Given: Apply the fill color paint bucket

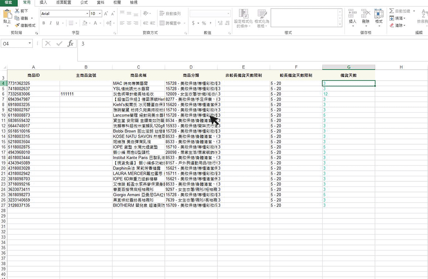Looking at the screenshot, I should 85,23.
